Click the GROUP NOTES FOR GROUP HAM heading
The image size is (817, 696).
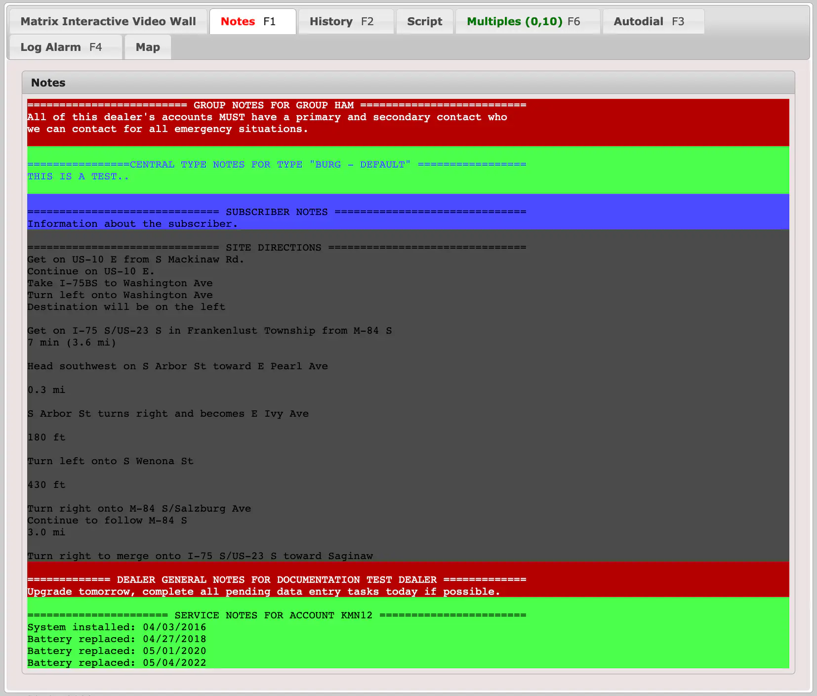[x=277, y=105]
